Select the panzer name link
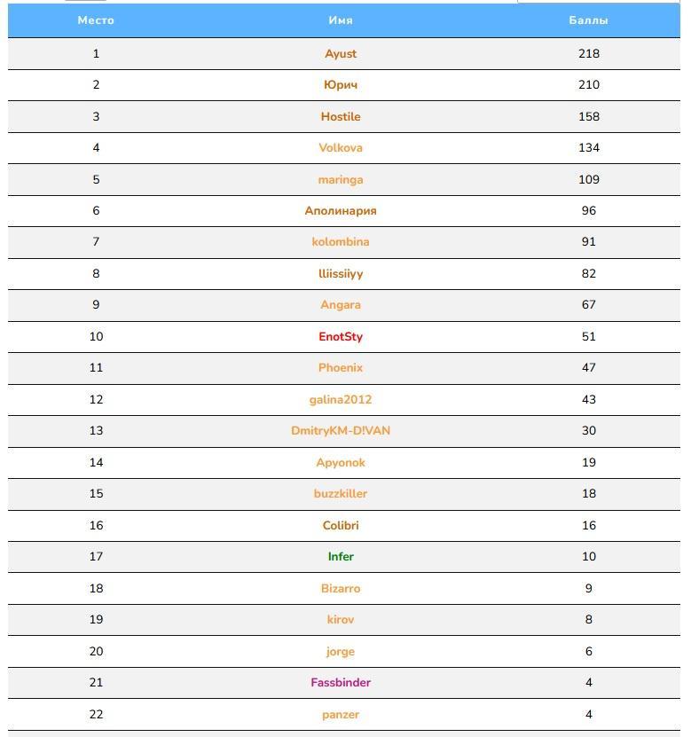 coord(341,715)
